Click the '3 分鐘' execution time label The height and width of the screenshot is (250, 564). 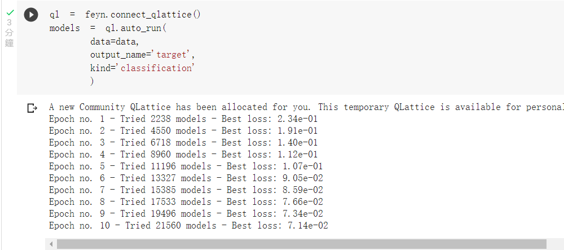point(10,33)
